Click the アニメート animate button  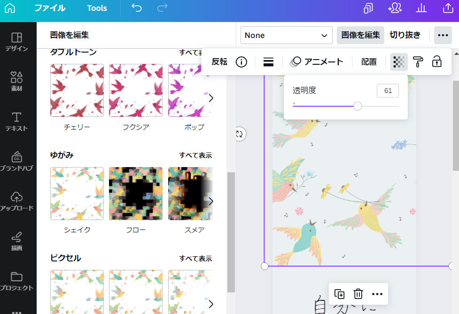317,61
